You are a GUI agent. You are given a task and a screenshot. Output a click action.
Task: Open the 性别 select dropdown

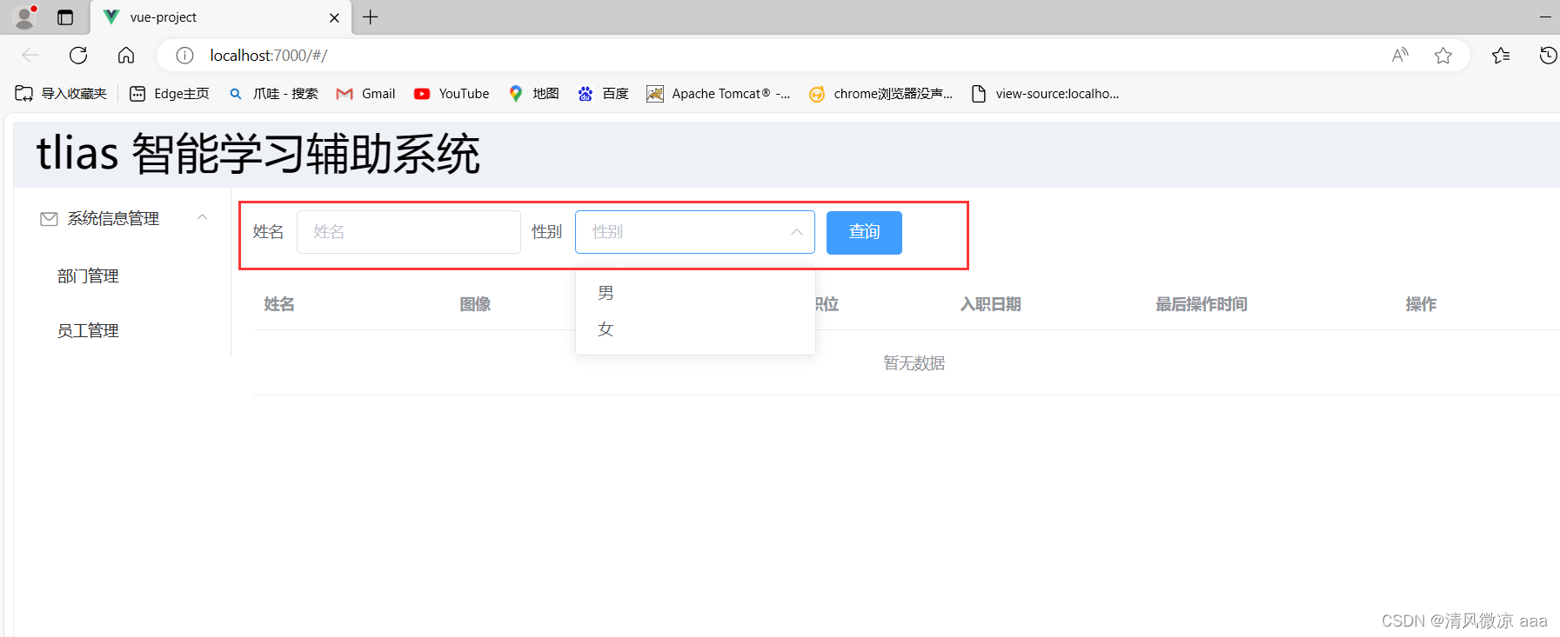tap(695, 232)
